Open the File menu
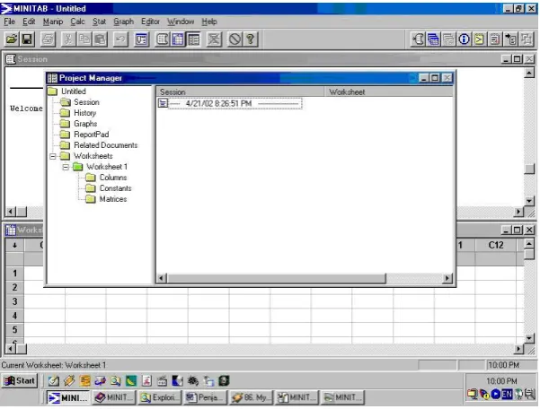Viewport: 540px width, 409px height. pos(9,22)
